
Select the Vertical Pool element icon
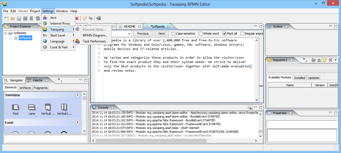click(48, 107)
